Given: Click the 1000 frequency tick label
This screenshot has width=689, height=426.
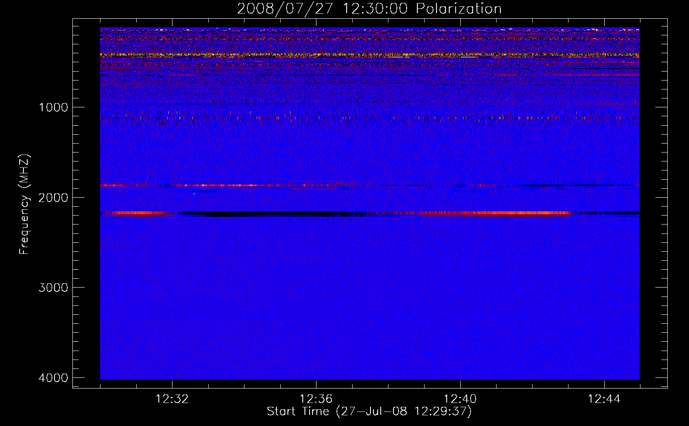Looking at the screenshot, I should tap(53, 107).
